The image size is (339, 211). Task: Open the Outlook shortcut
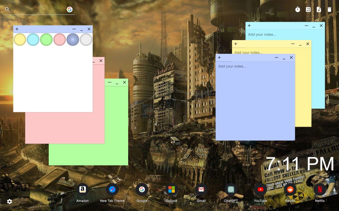(x=171, y=189)
